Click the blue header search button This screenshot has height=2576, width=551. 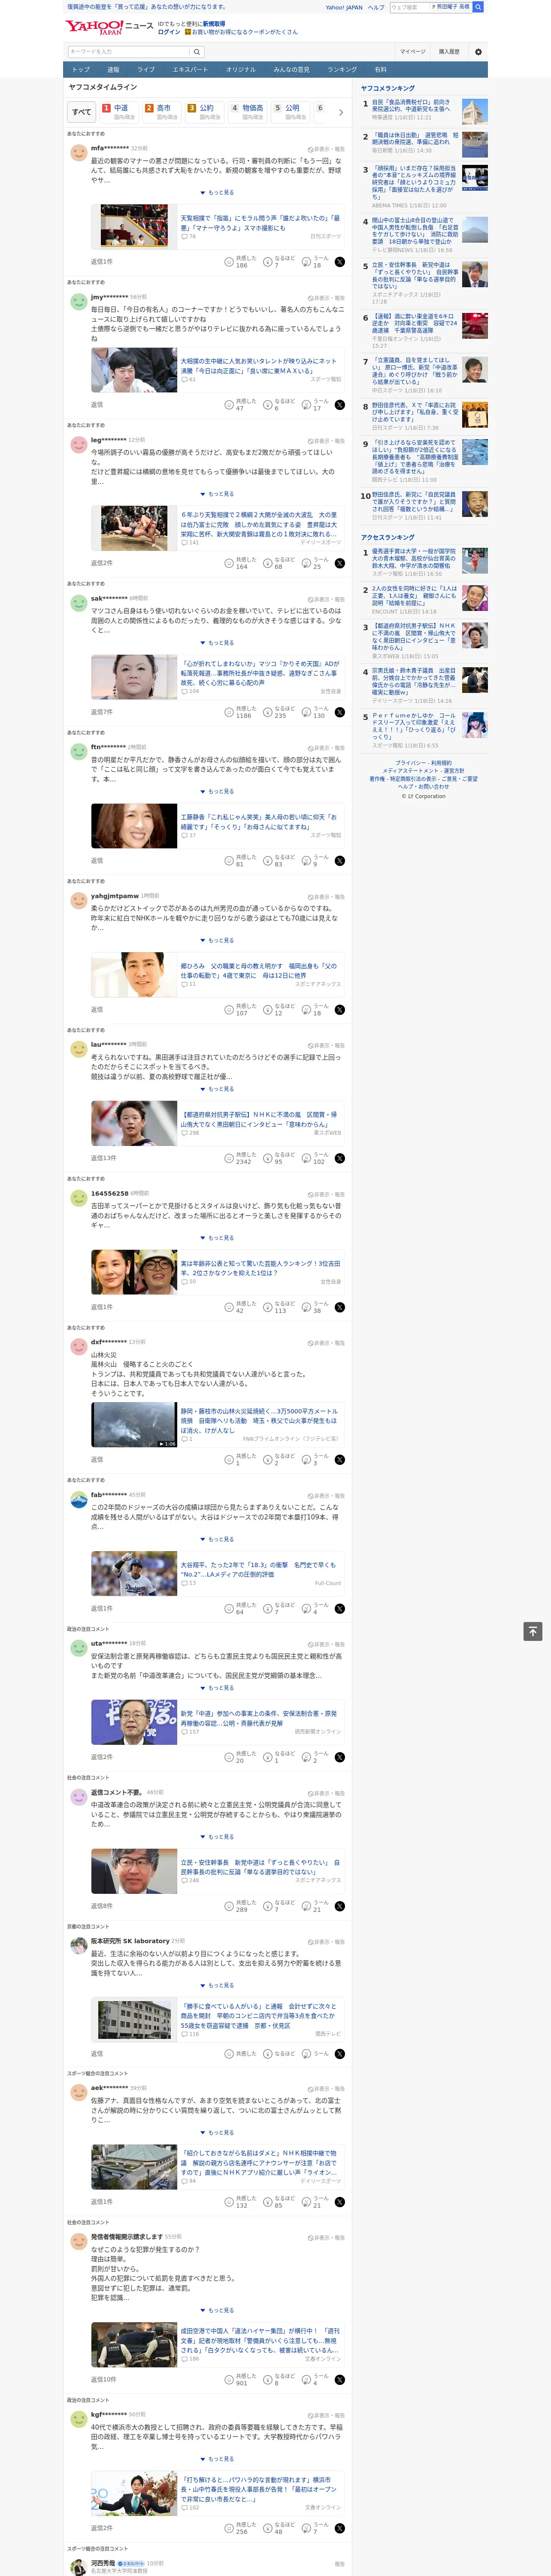(478, 7)
